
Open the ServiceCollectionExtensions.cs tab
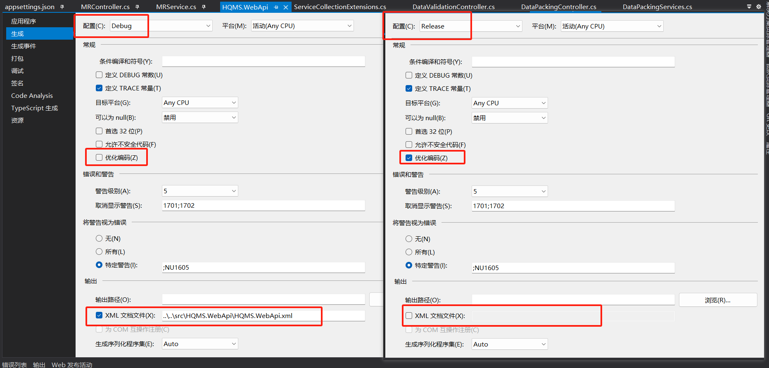(x=340, y=7)
